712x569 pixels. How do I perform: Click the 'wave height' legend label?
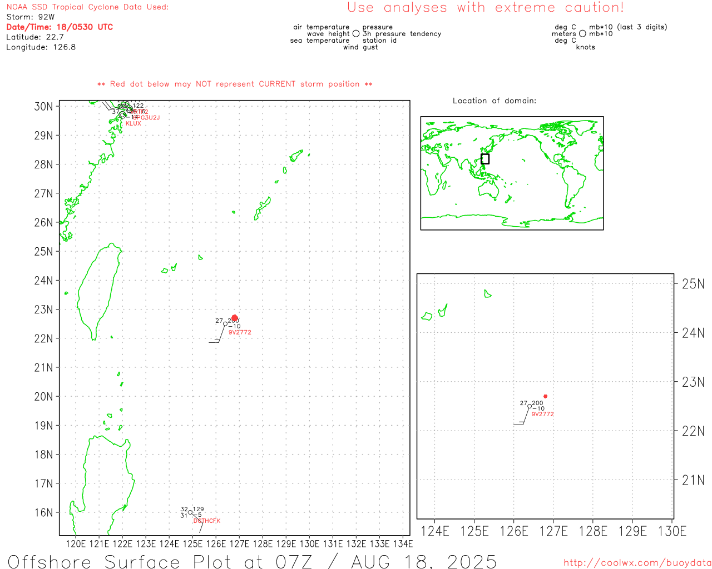328,34
